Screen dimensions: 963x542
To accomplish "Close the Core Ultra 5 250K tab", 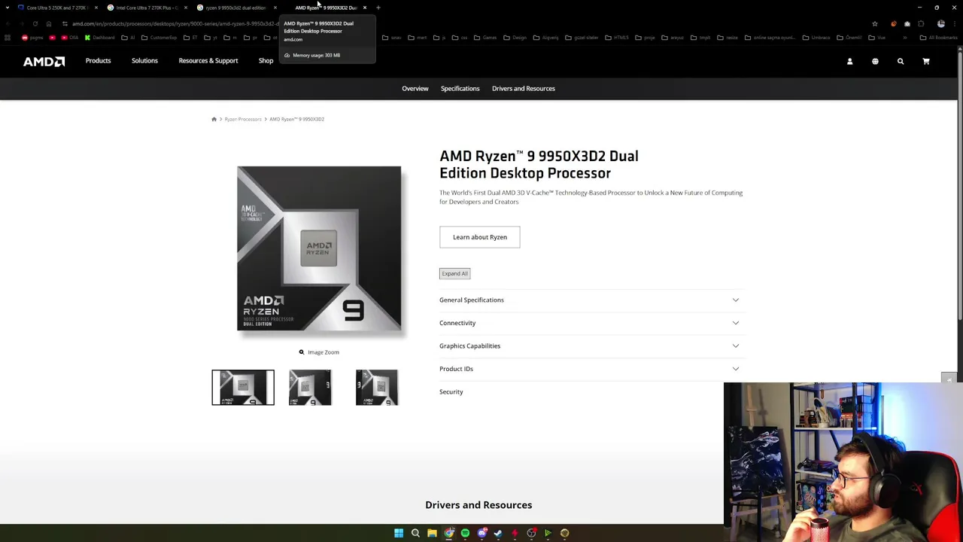I will point(96,8).
